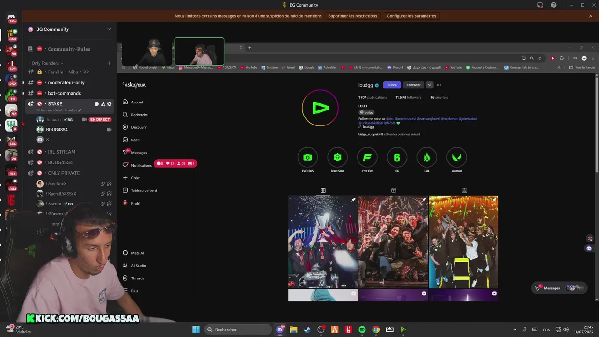Open Instagram Notifications heart icon

tap(125, 165)
